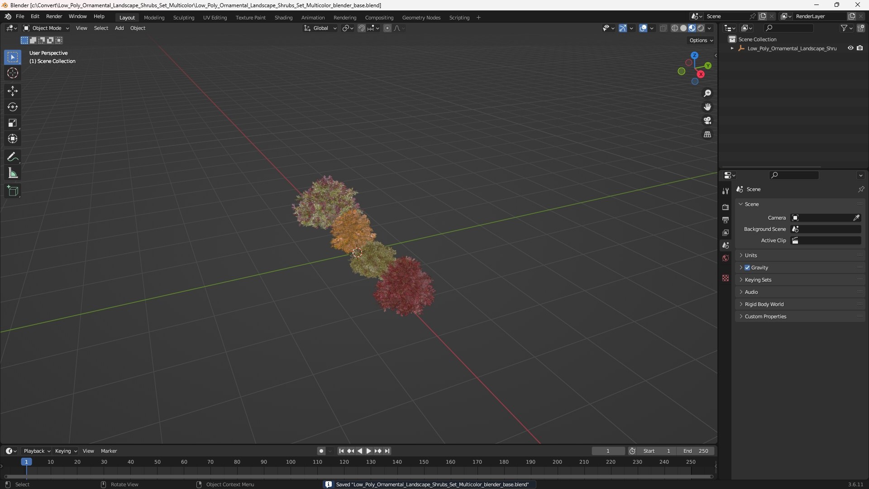This screenshot has height=489, width=869.
Task: Click the End frame field
Action: [x=695, y=451]
